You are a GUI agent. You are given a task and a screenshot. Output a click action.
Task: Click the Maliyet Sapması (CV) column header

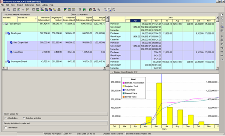point(99,19)
